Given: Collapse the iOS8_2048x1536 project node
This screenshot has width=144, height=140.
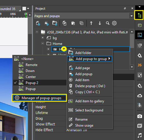Looking at the screenshot, I should click(37, 32).
